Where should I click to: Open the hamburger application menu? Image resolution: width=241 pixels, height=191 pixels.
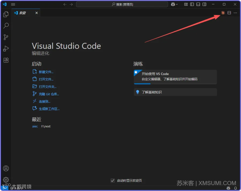pyautogui.click(x=13, y=4)
